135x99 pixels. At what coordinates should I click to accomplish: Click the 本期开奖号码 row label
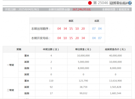(x=41, y=38)
